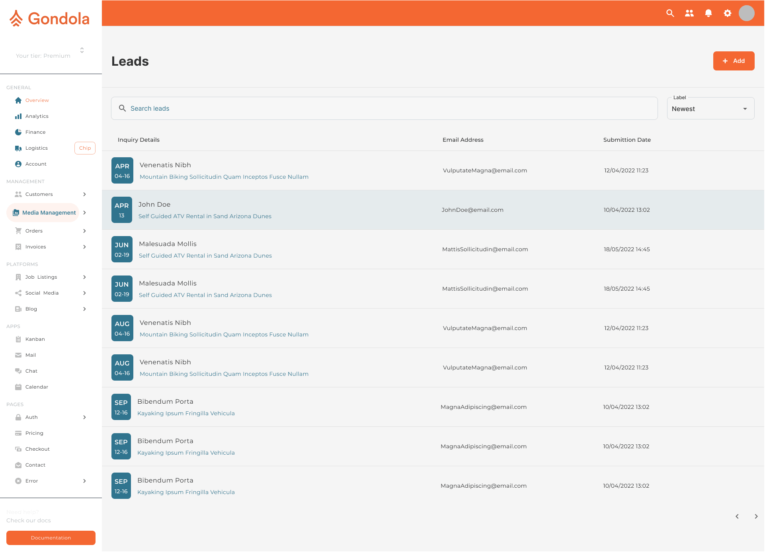Select Media Management menu item

click(x=43, y=213)
